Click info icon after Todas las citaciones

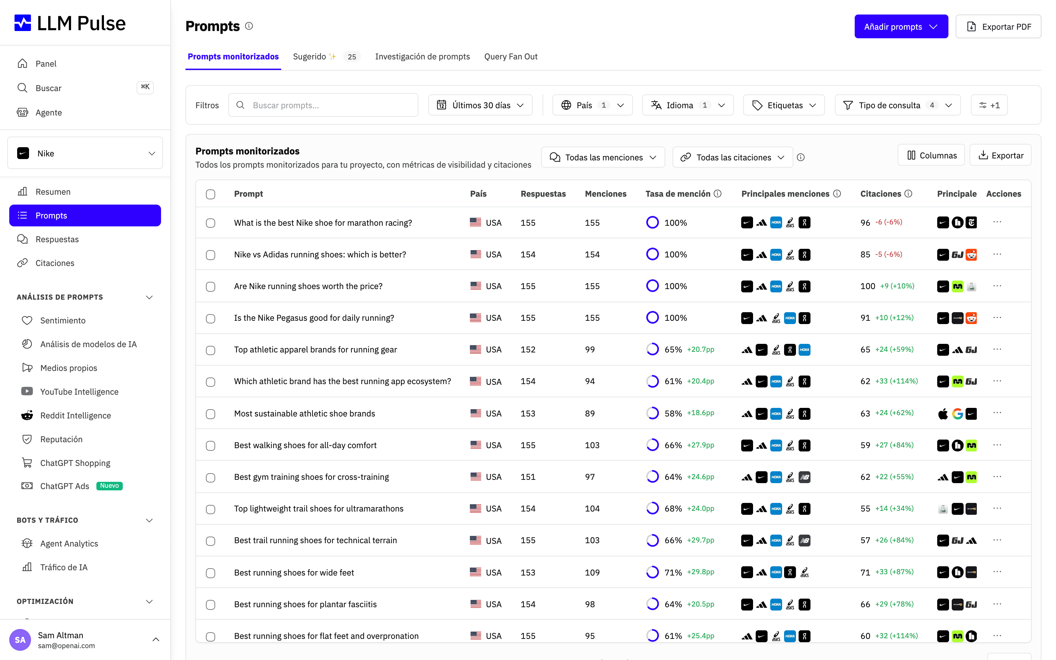tap(801, 157)
